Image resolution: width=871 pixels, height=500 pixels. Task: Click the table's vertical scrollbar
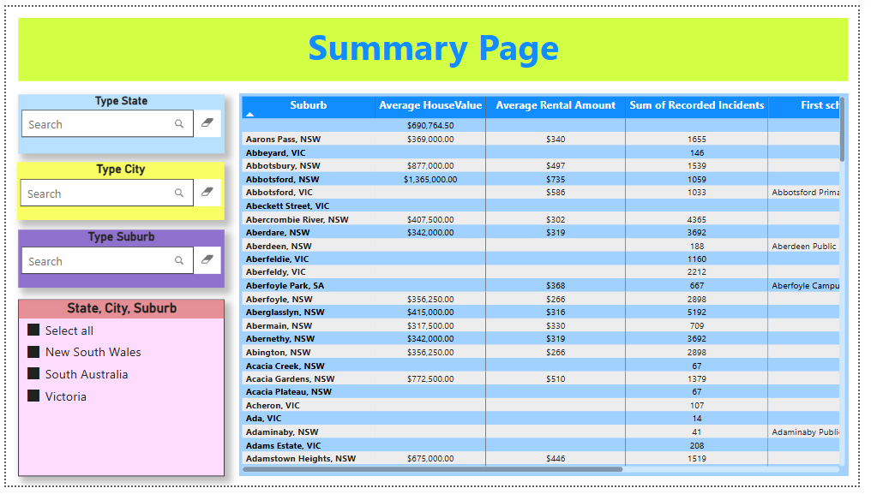click(842, 130)
